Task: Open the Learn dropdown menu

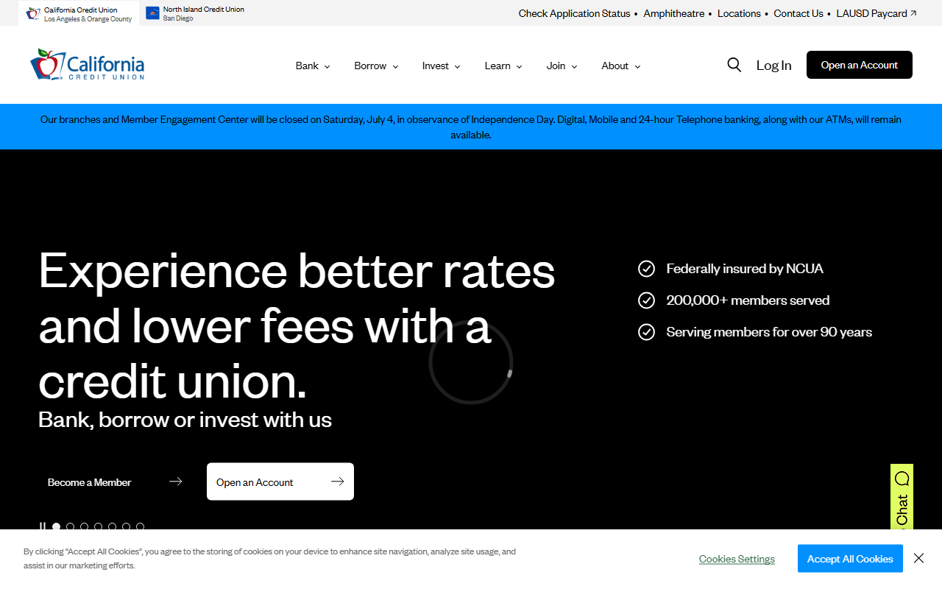Action: click(x=503, y=66)
